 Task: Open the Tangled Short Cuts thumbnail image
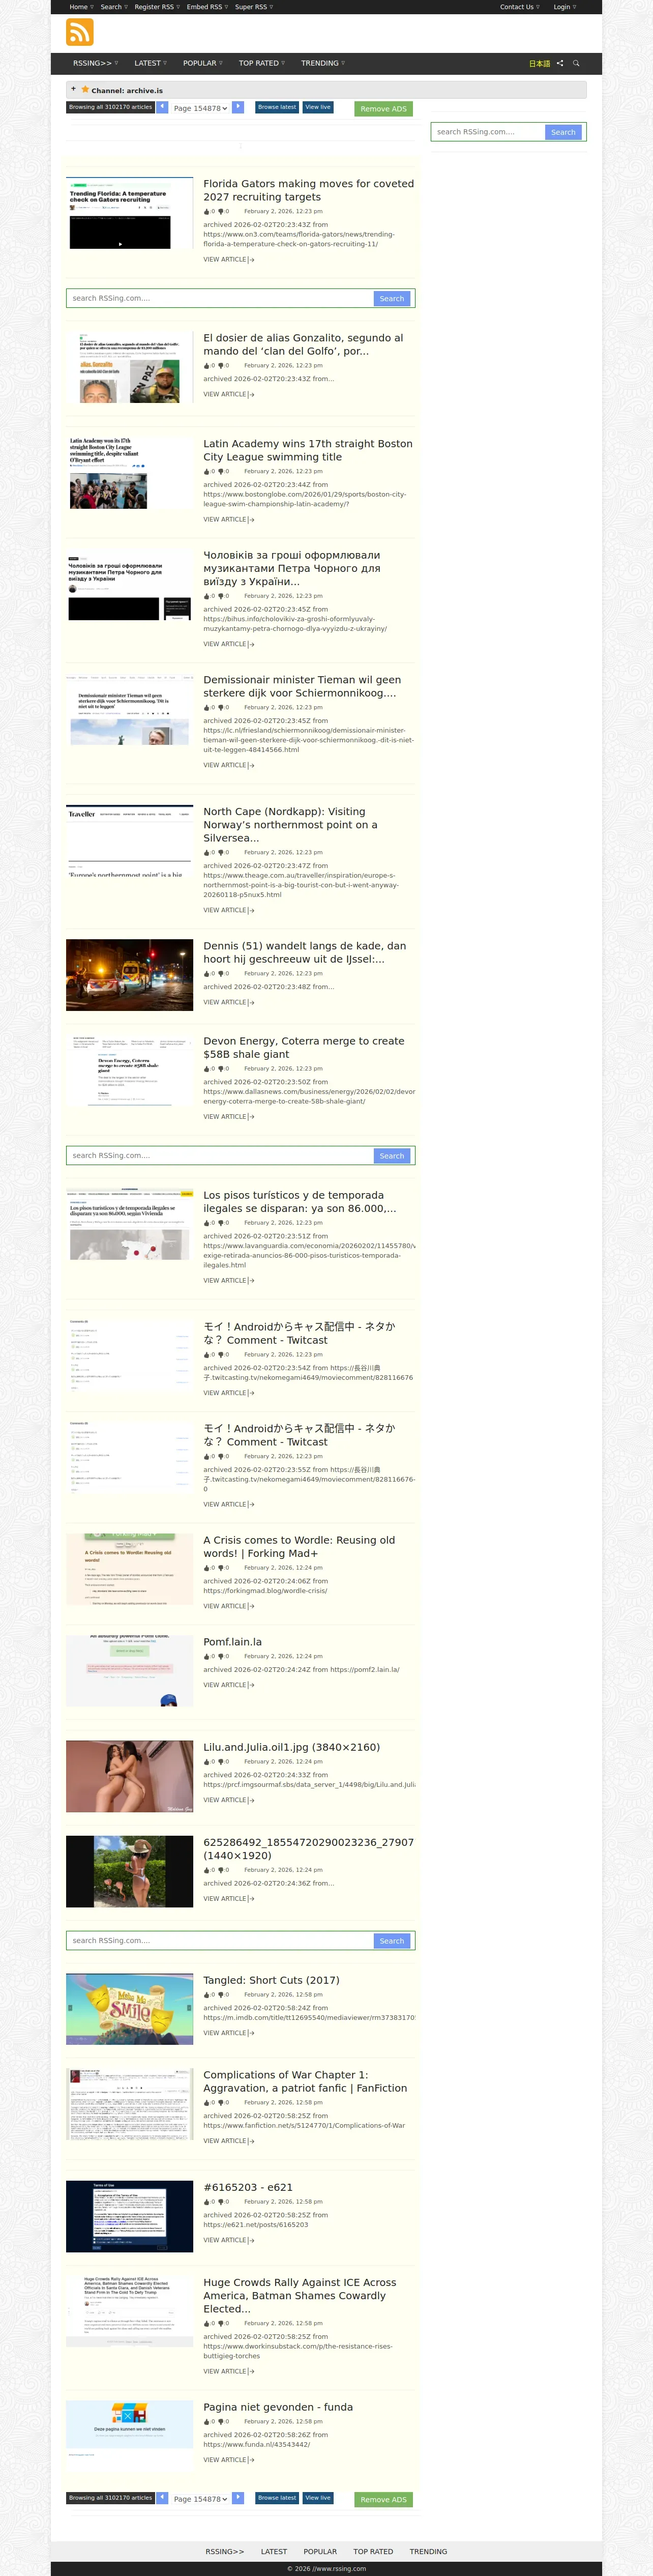[x=129, y=2009]
